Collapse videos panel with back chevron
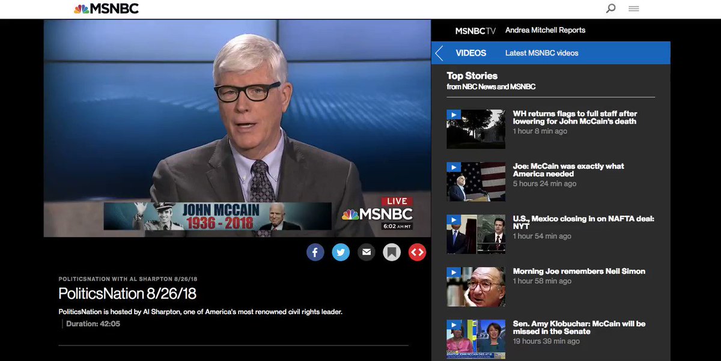This screenshot has height=361, width=721. pyautogui.click(x=439, y=53)
